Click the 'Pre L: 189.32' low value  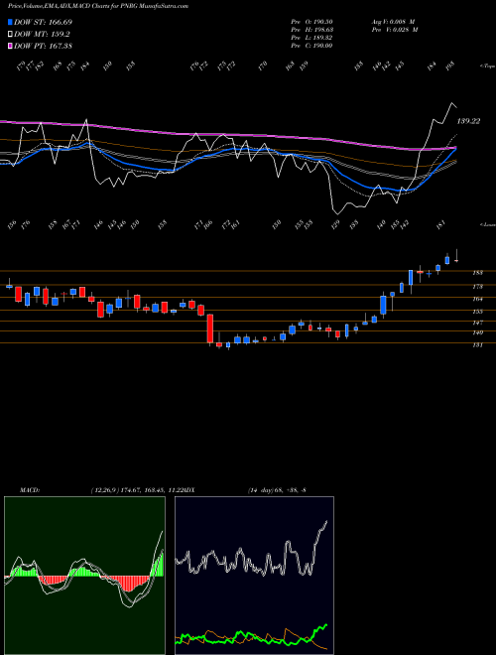click(311, 38)
